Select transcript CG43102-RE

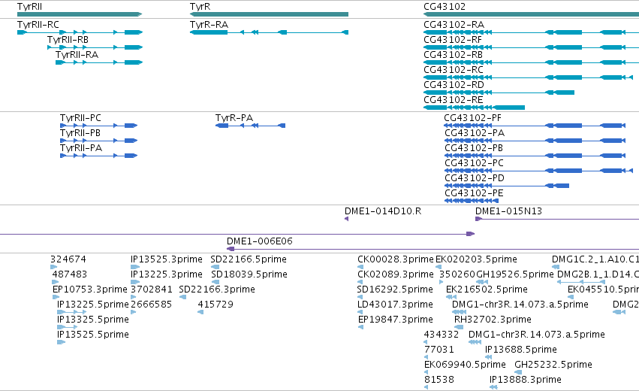click(474, 108)
